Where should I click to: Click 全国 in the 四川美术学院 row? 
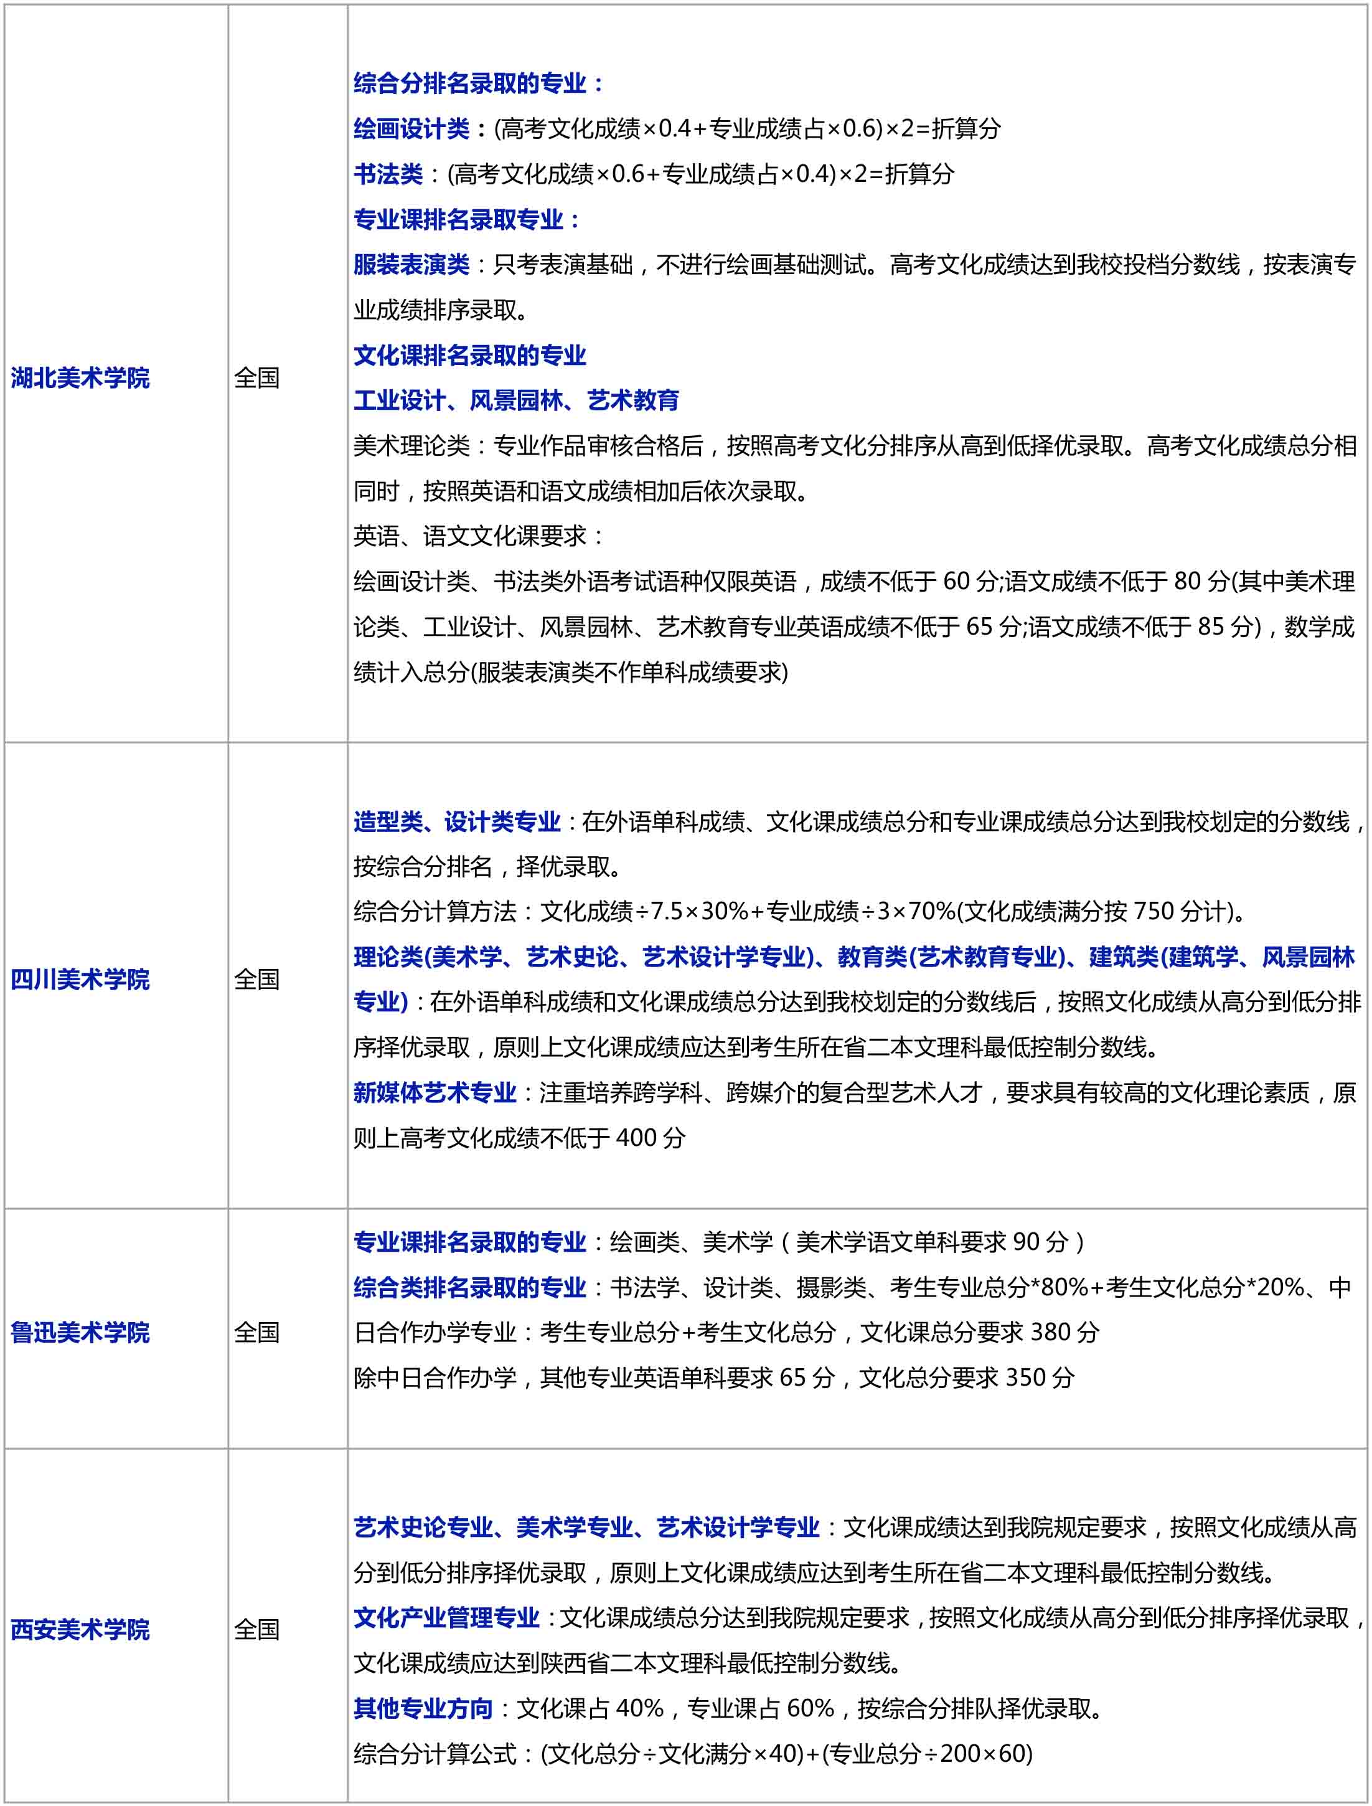(256, 980)
